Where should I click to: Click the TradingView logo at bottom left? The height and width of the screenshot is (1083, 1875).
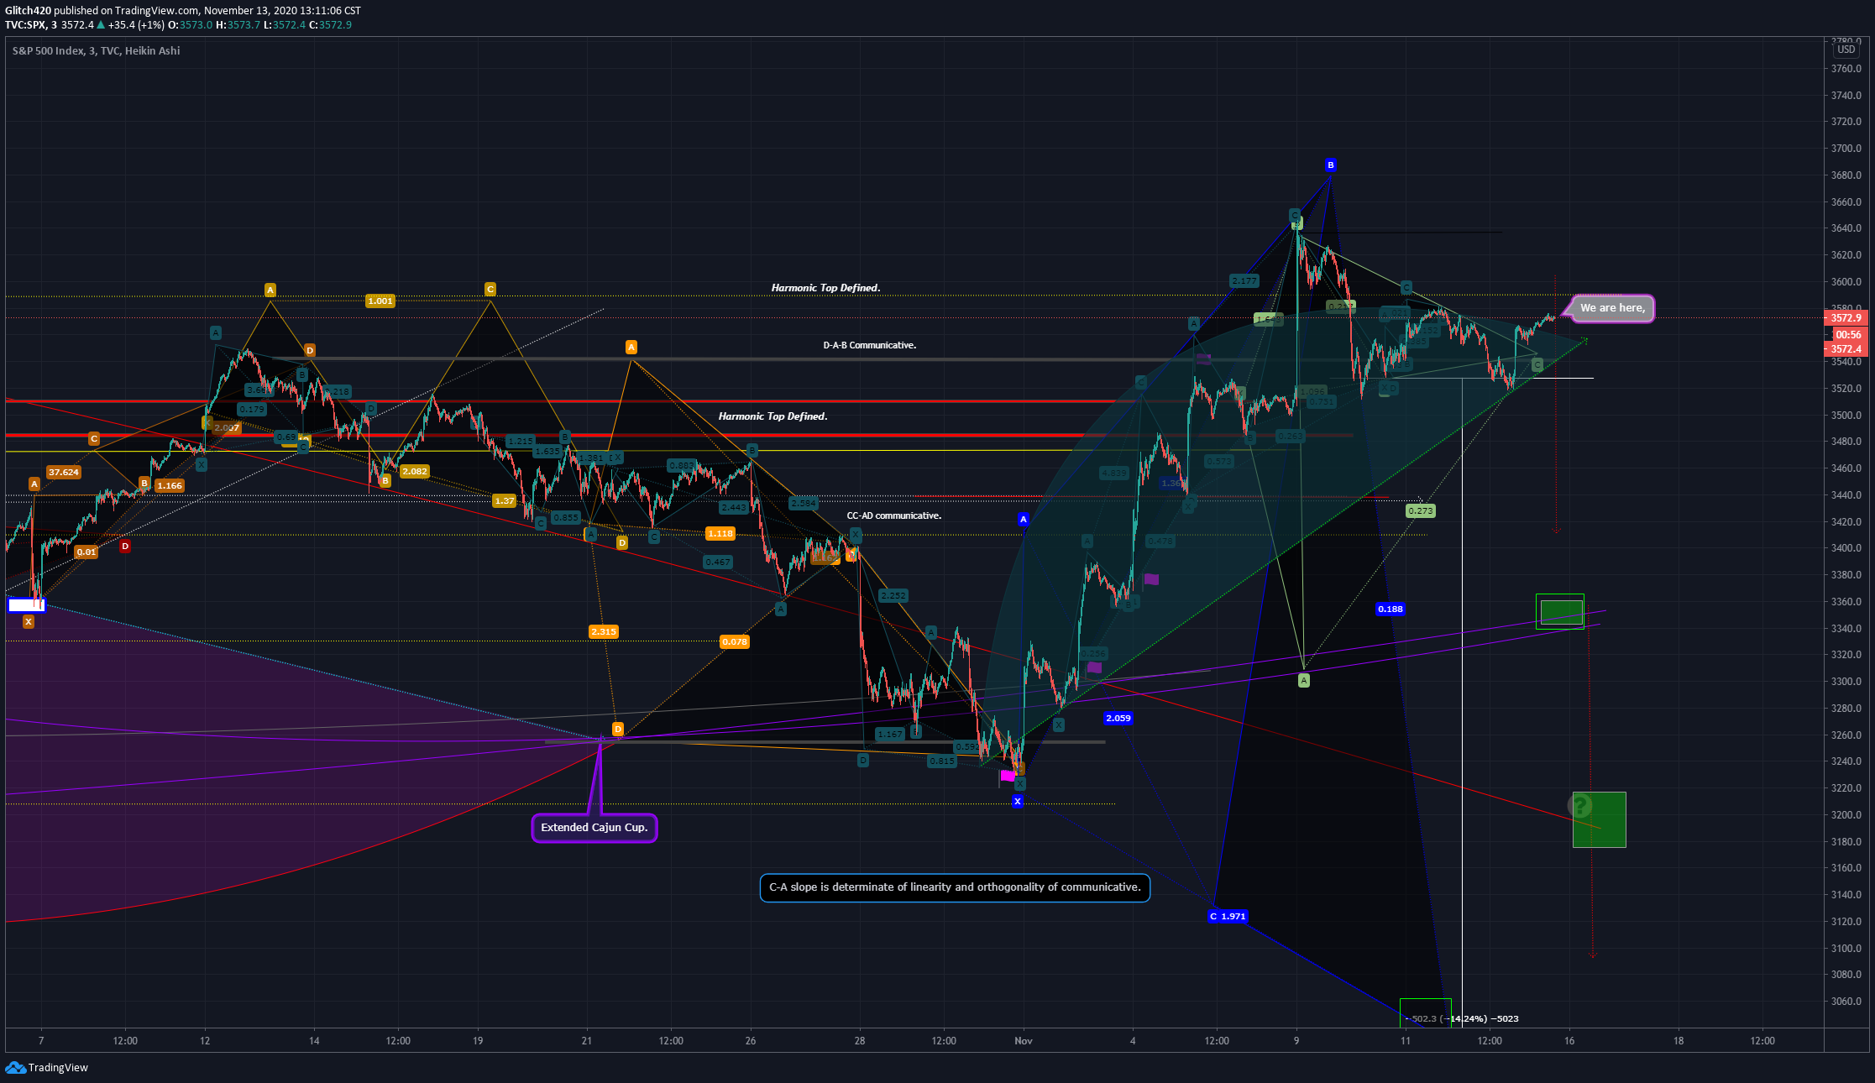click(x=47, y=1067)
